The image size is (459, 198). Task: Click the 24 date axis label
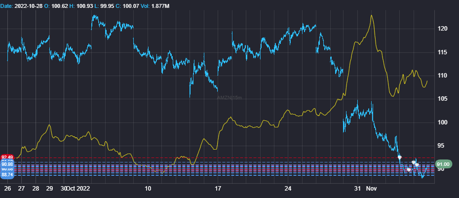[288, 188]
